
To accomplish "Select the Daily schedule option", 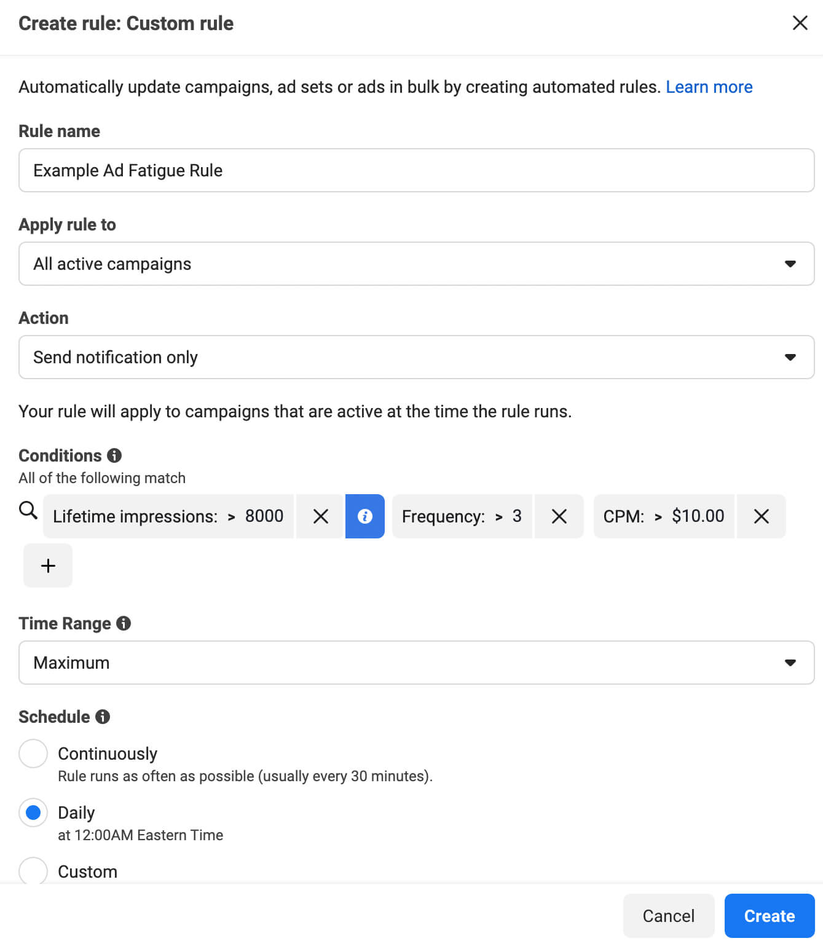I will click(x=33, y=812).
